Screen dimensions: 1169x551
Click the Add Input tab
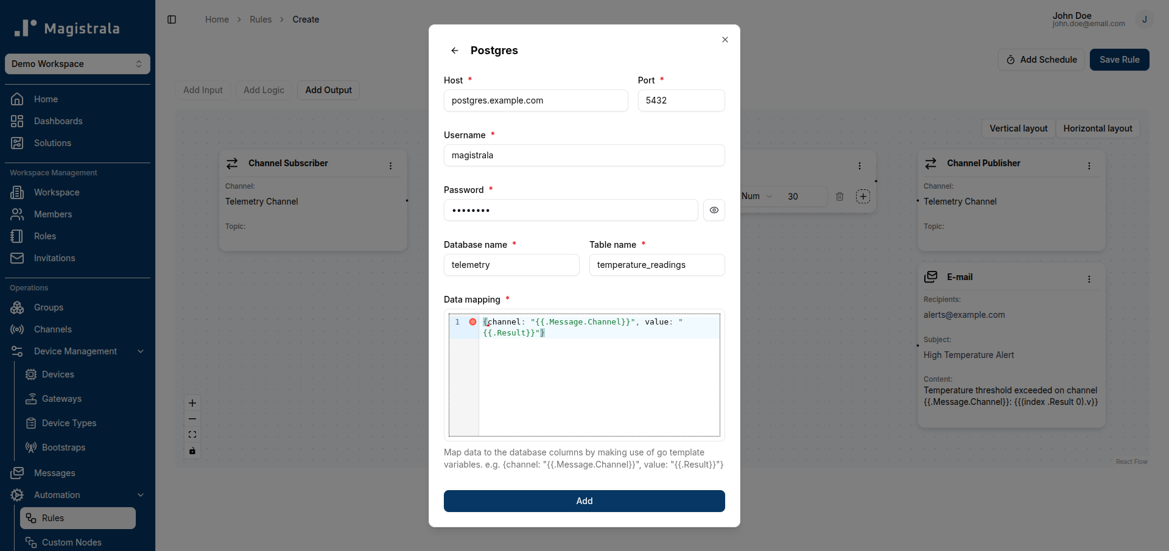[203, 90]
